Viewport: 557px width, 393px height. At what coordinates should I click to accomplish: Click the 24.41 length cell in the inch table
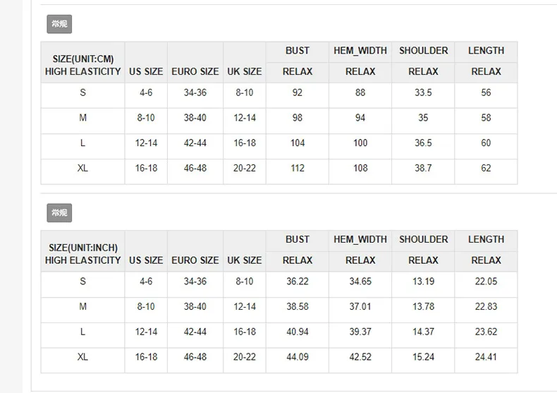486,357
